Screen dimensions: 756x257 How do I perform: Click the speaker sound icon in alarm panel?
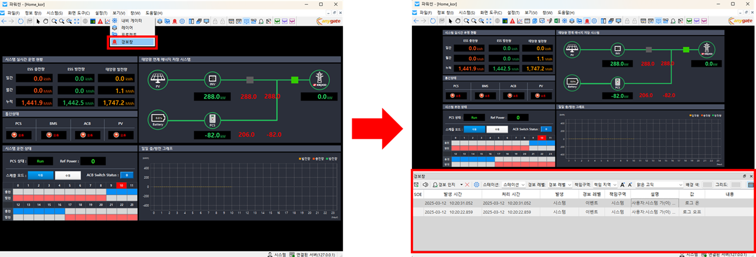click(425, 185)
